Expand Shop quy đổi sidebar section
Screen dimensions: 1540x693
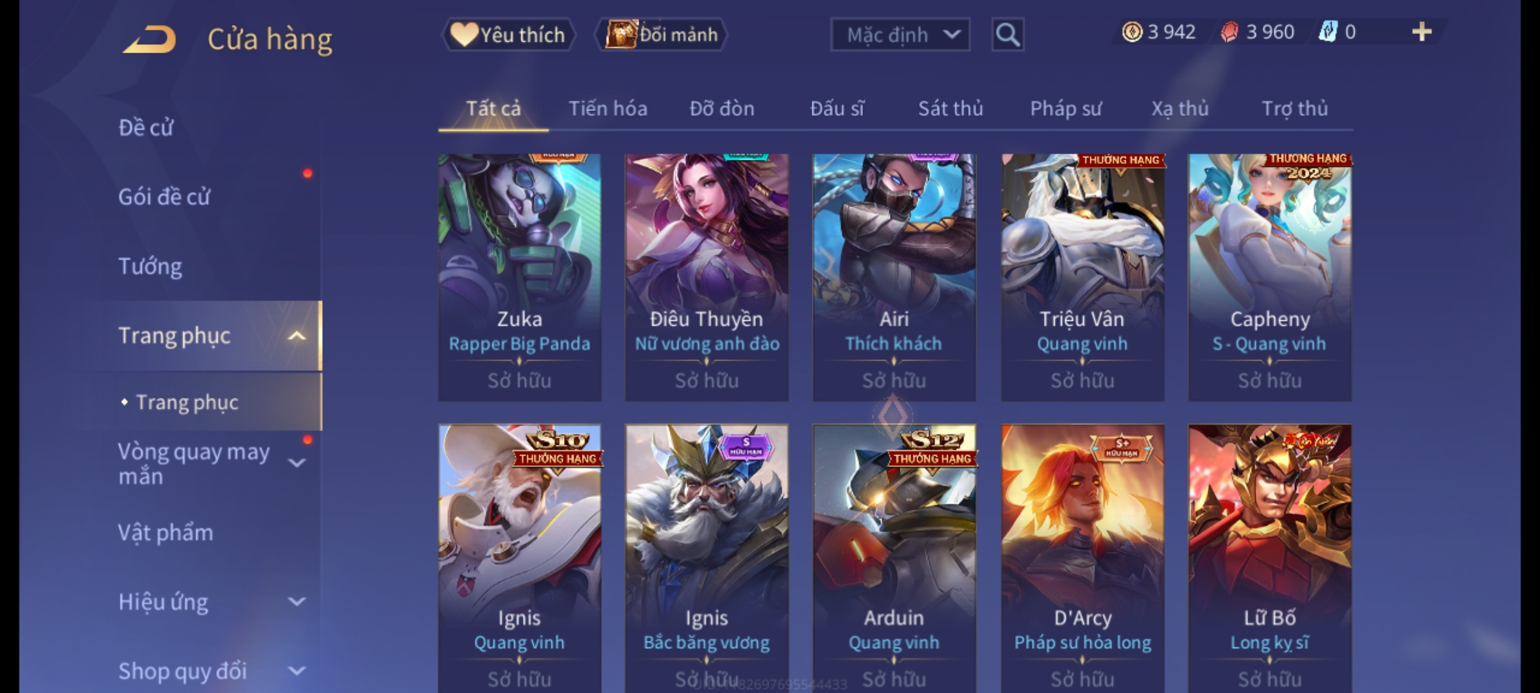tap(296, 671)
